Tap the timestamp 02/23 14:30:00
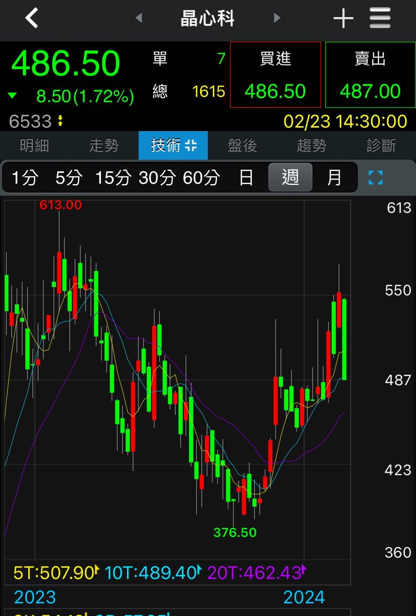416x616 pixels. point(345,121)
